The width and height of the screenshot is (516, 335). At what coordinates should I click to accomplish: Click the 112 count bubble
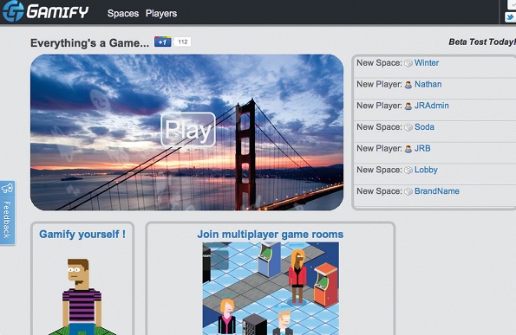(183, 42)
